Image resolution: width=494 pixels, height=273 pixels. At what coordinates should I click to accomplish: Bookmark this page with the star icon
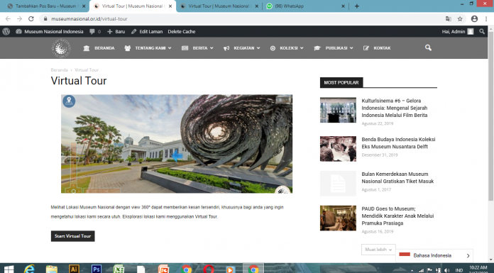click(x=460, y=19)
